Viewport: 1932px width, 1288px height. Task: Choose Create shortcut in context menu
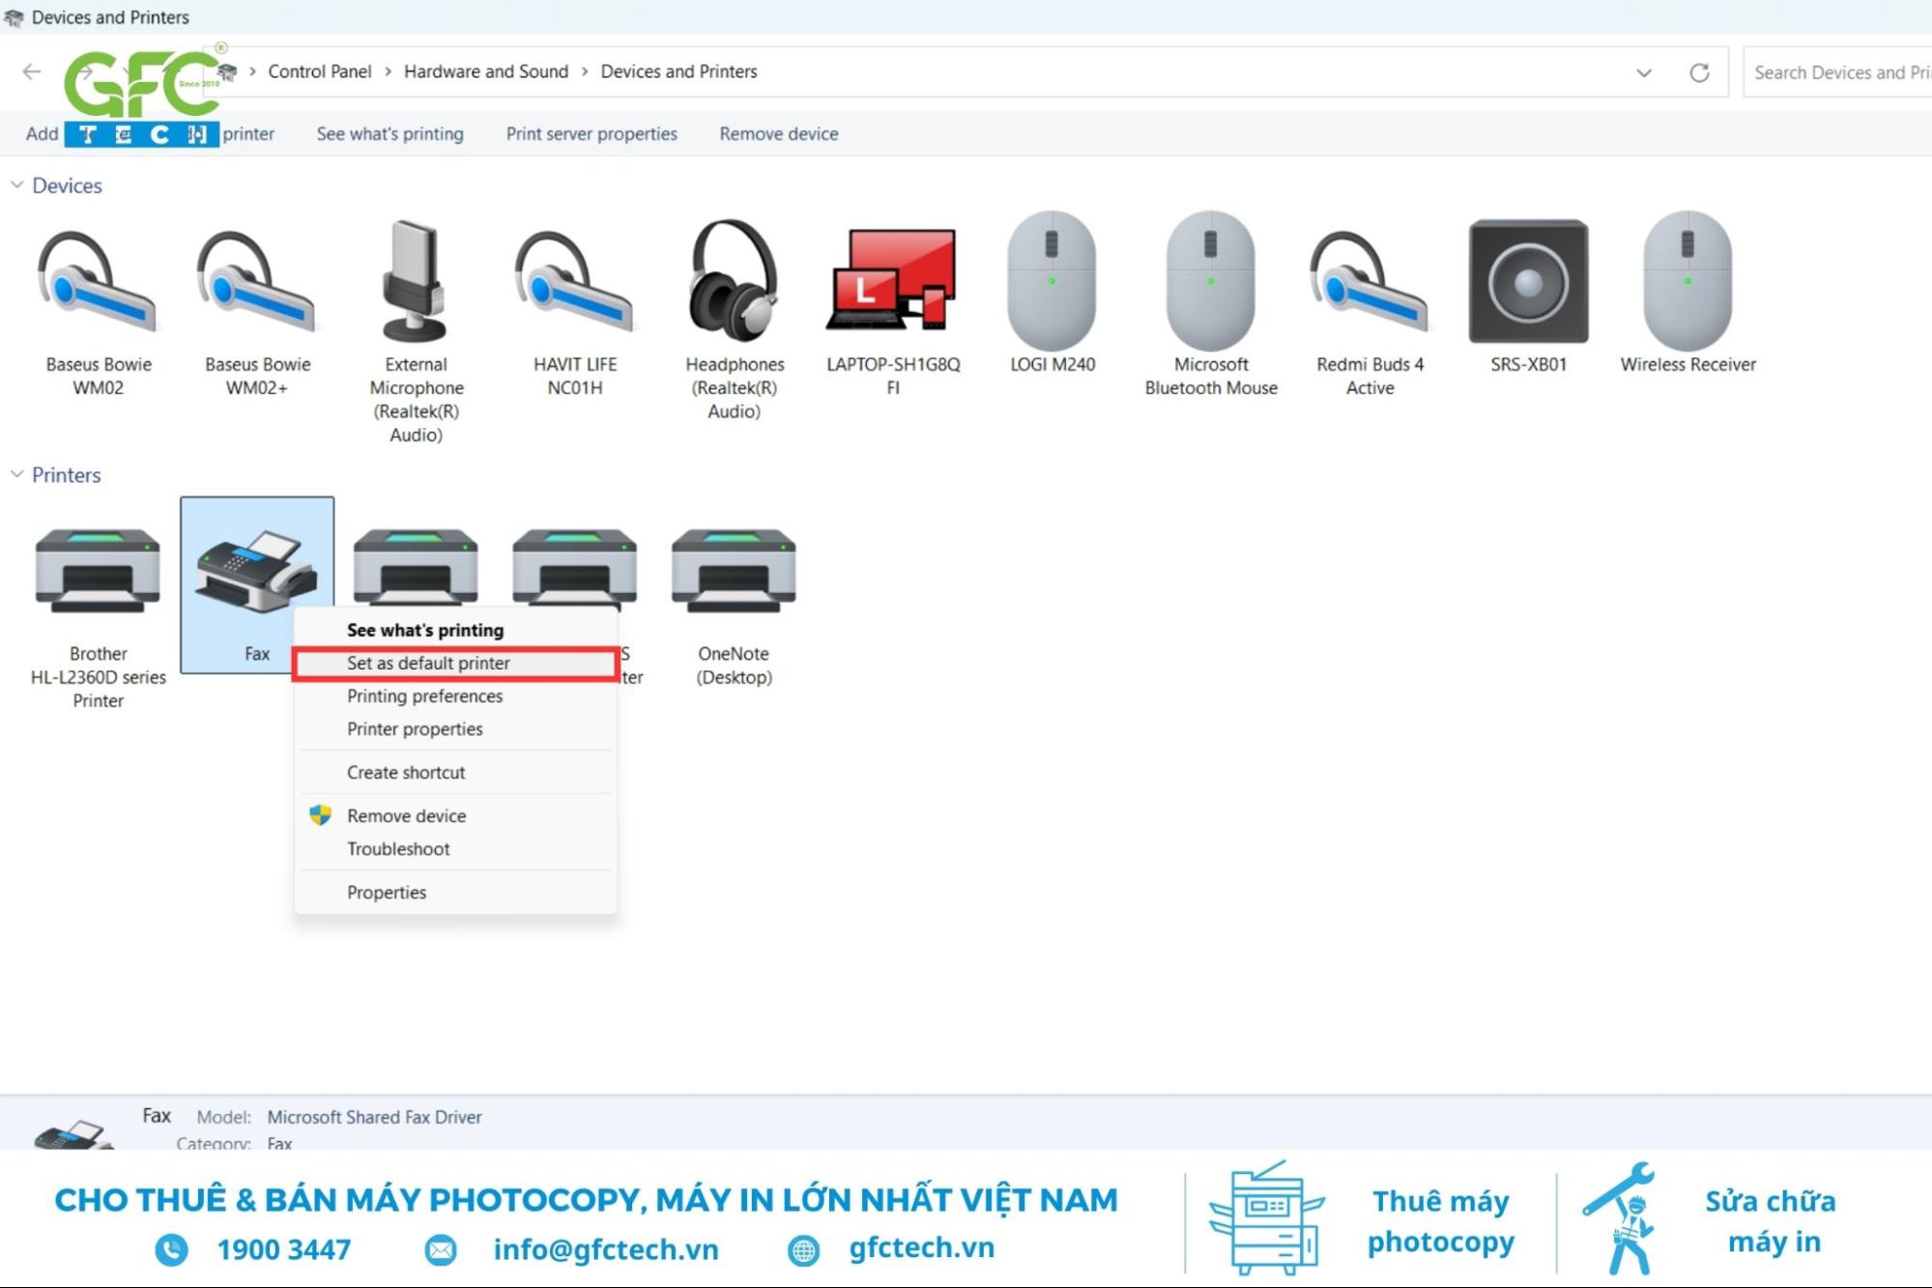[x=455, y=772]
